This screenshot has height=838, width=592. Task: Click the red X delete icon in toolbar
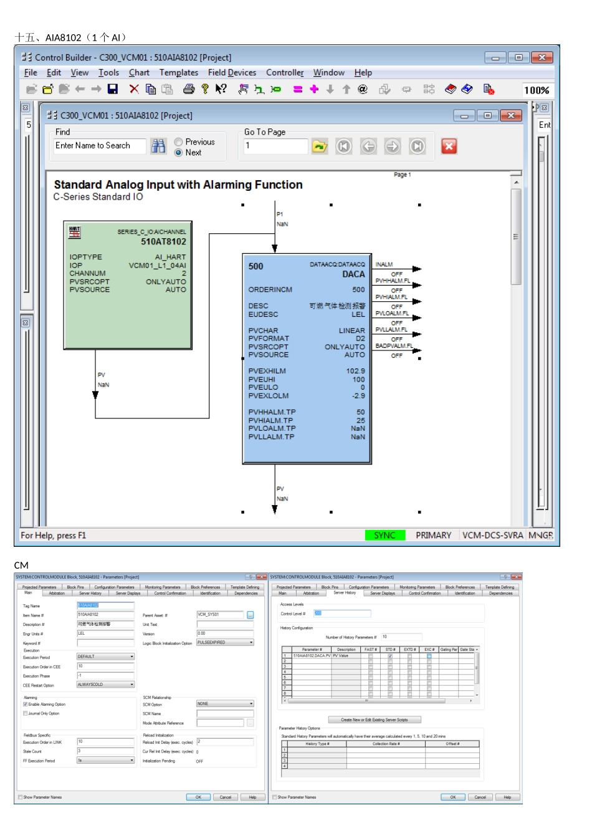pos(133,89)
